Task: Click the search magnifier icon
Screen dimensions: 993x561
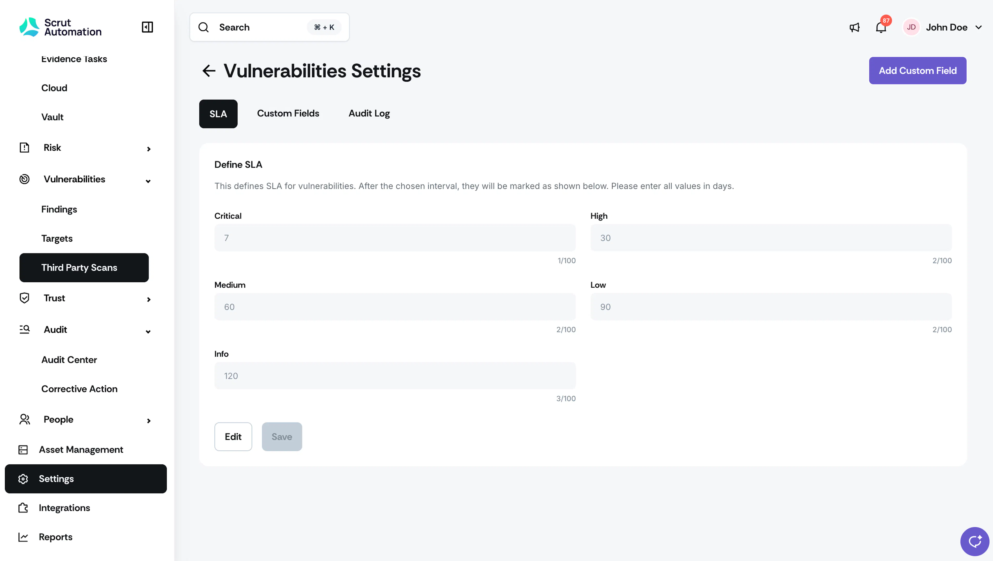Action: pos(204,27)
